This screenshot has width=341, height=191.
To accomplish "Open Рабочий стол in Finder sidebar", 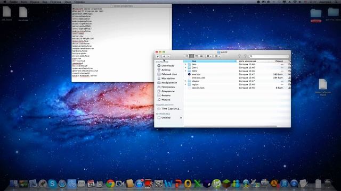I will 169,74.
